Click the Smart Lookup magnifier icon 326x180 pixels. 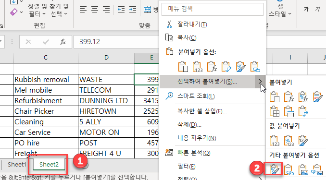click(x=169, y=96)
